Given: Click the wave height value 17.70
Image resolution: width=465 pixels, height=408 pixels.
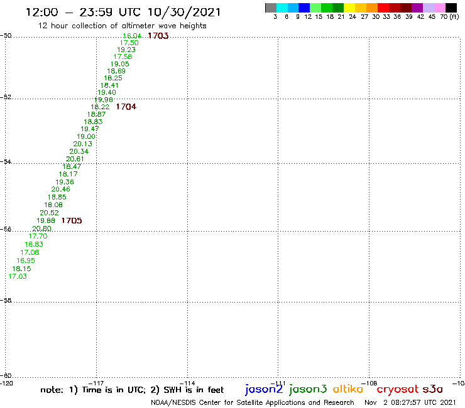Looking at the screenshot, I should tap(38, 236).
